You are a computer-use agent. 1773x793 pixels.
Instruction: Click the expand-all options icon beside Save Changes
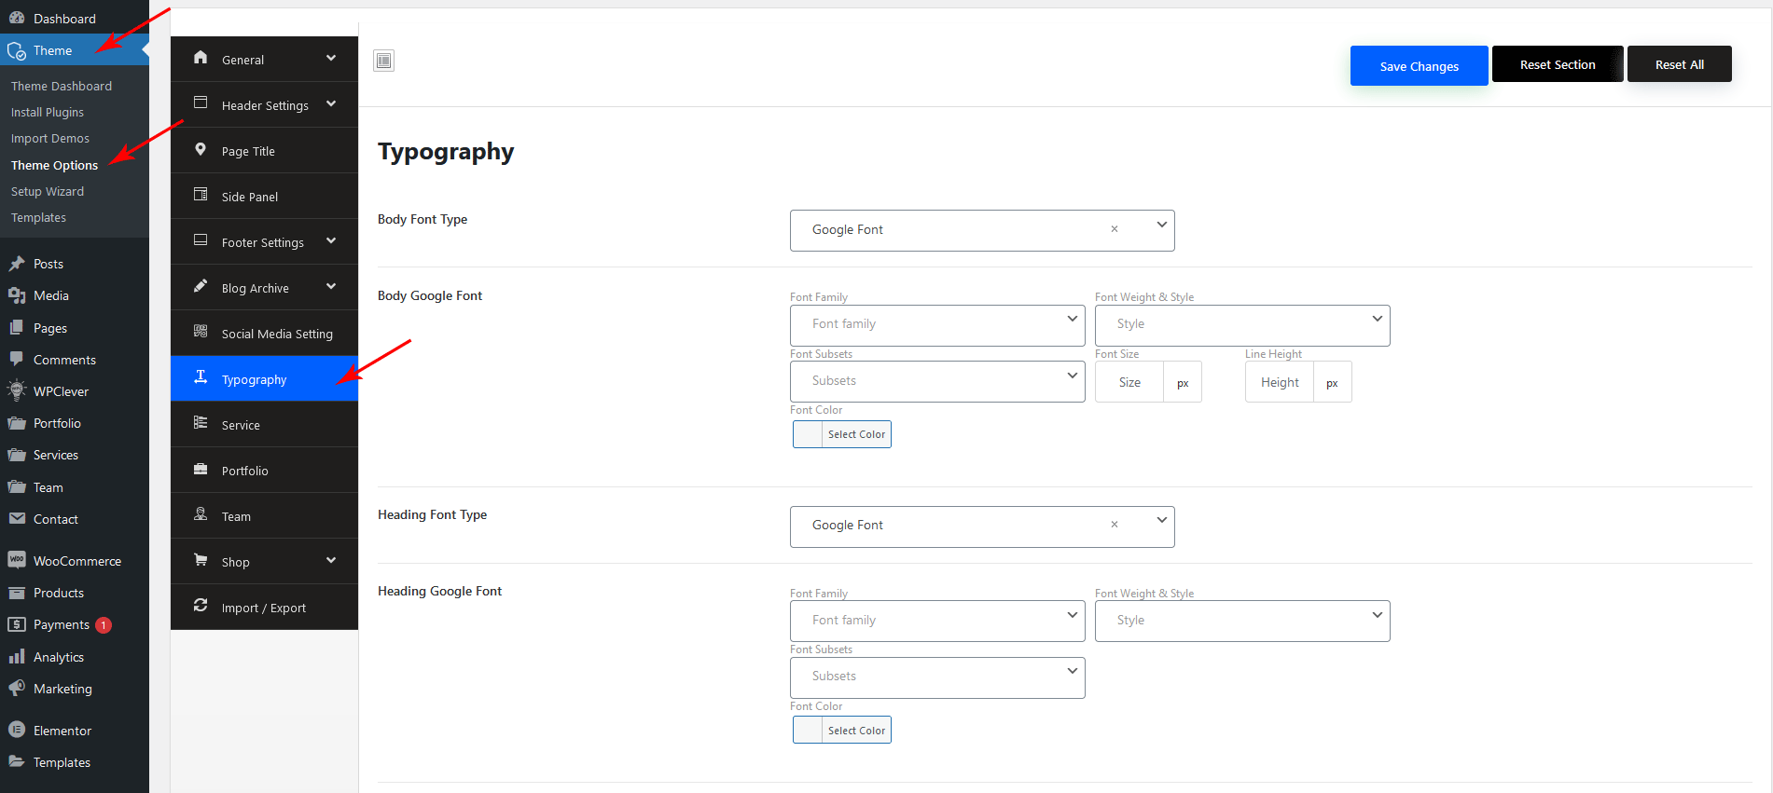tap(383, 61)
